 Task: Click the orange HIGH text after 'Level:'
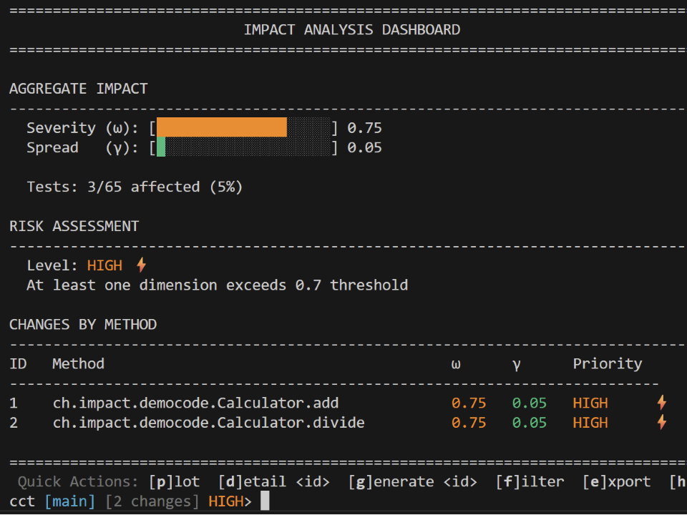[x=104, y=265]
